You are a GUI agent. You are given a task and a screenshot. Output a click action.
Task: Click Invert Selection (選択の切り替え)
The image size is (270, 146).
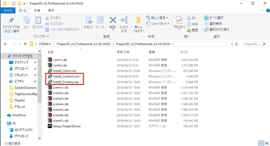pyautogui.click(x=217, y=30)
